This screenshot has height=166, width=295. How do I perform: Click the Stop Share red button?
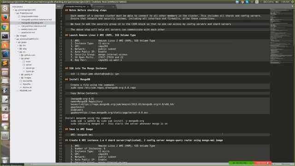pyautogui.click(x=262, y=163)
